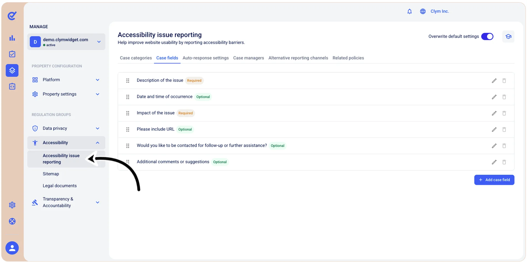Delete the Please include URL field
This screenshot has width=527, height=262.
[x=504, y=129]
